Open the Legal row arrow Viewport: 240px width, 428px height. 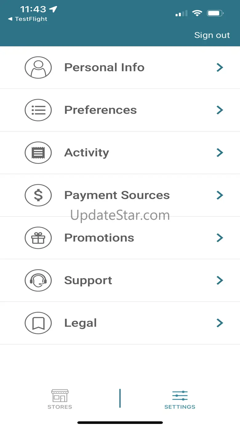point(219,323)
